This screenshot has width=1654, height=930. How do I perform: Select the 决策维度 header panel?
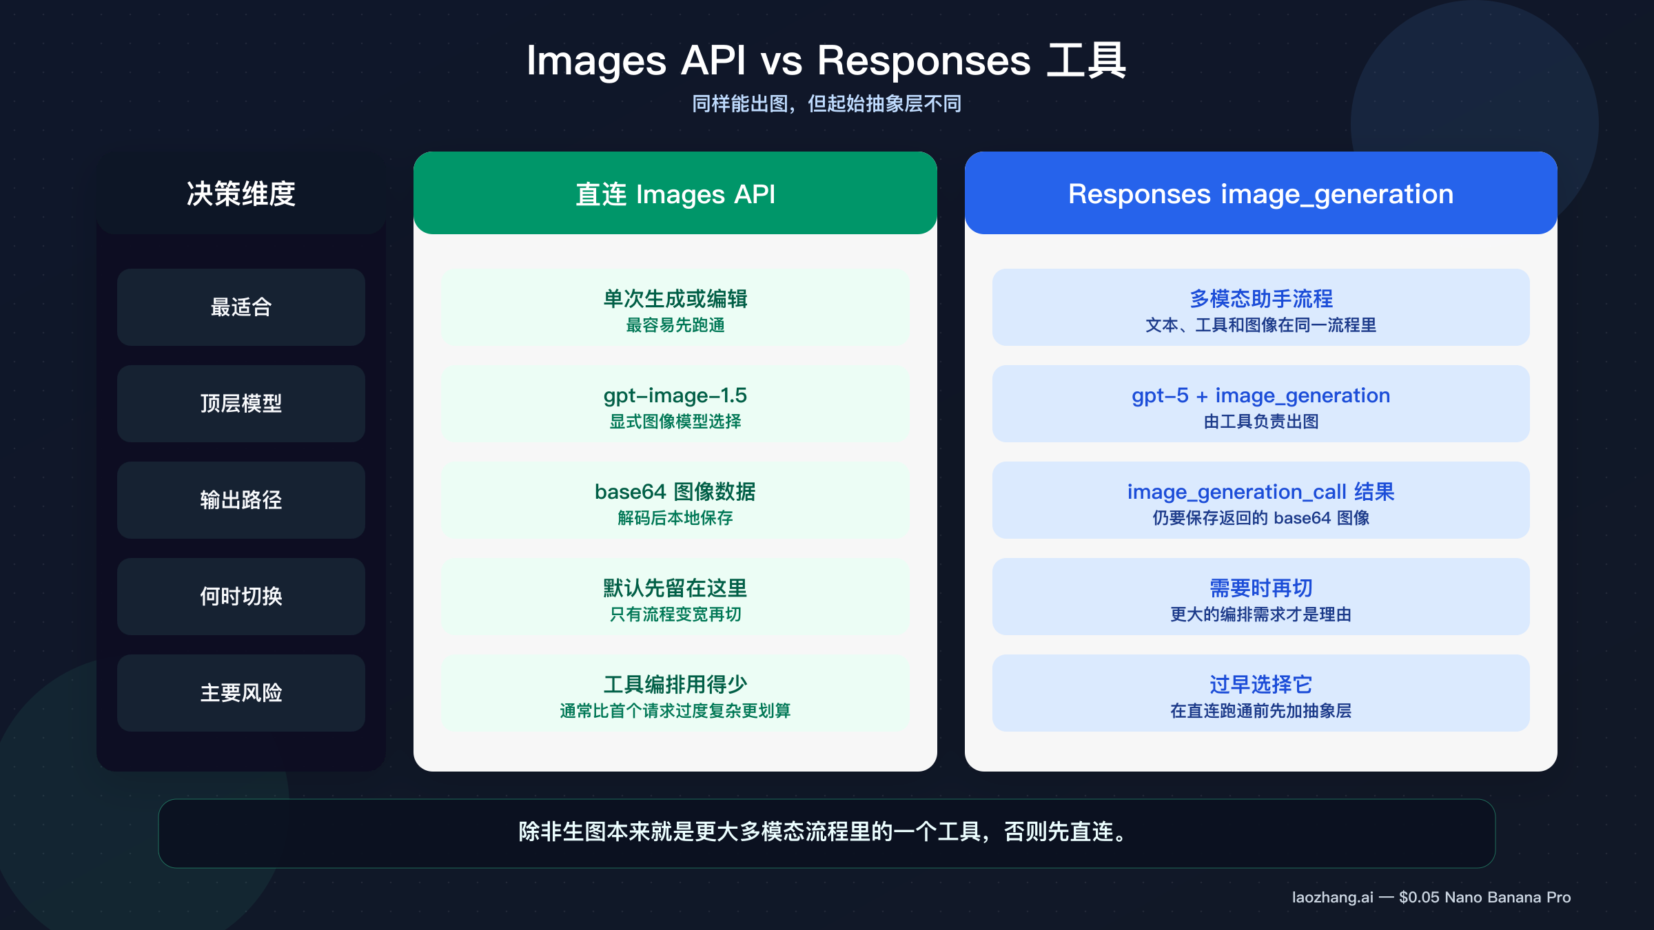tap(242, 194)
